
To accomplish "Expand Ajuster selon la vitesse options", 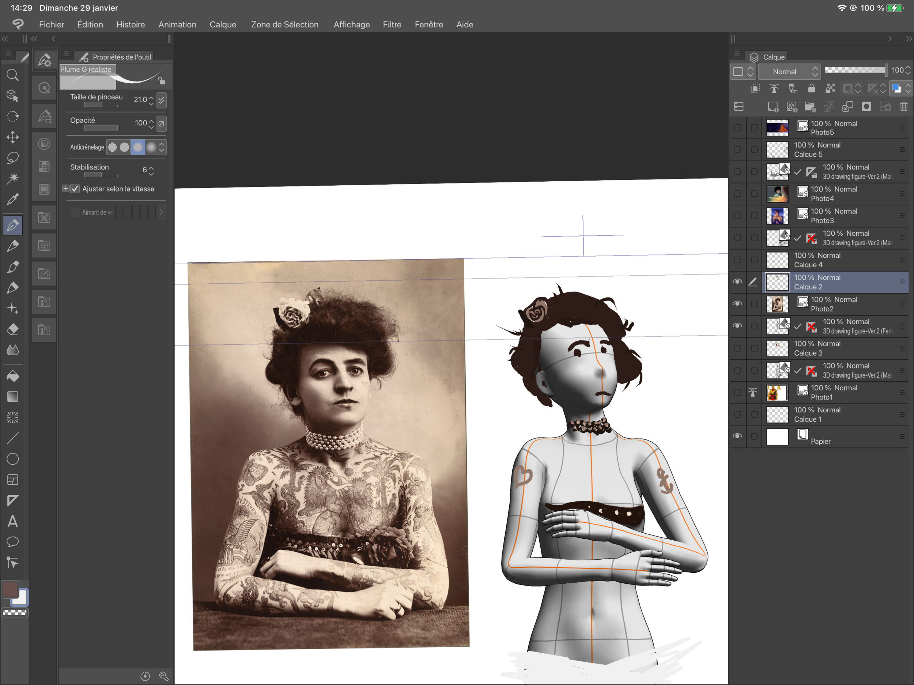I will (65, 188).
